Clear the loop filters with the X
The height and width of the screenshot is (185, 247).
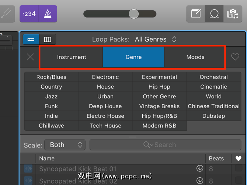pyautogui.click(x=31, y=57)
